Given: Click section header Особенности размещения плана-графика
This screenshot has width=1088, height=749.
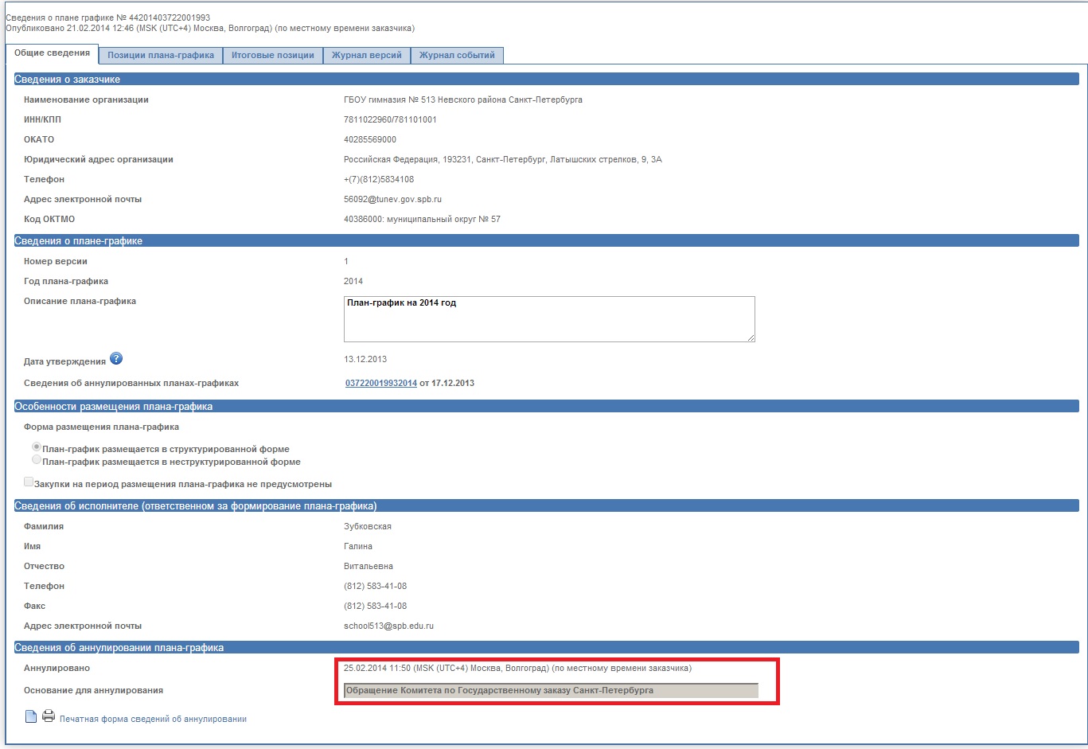Looking at the screenshot, I should click(546, 406).
